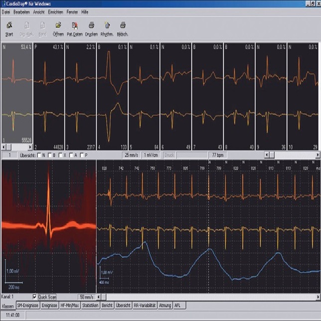
Task: Click the superimposed averaged beat display
Action: tap(49, 226)
